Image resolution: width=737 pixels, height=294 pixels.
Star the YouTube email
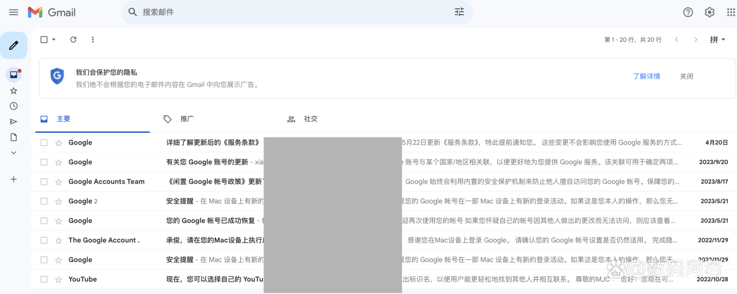(x=58, y=279)
